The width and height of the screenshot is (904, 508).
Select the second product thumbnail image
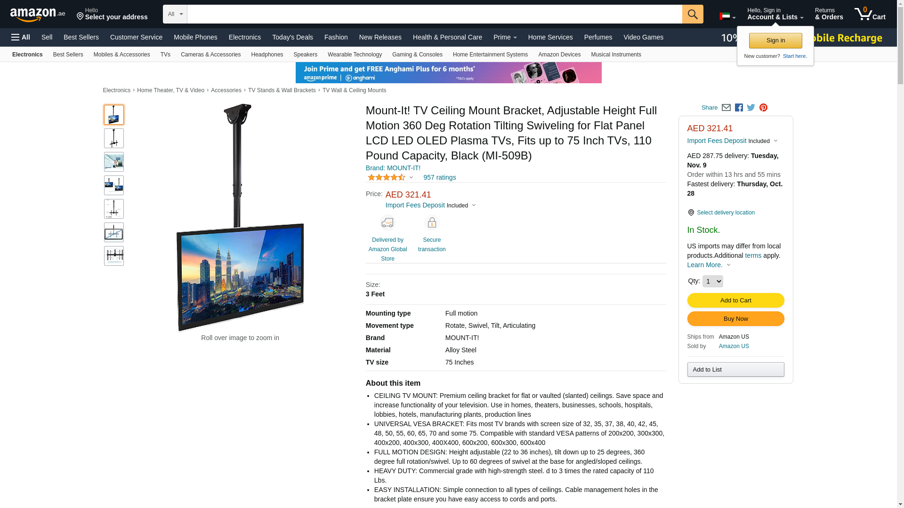pyautogui.click(x=114, y=138)
